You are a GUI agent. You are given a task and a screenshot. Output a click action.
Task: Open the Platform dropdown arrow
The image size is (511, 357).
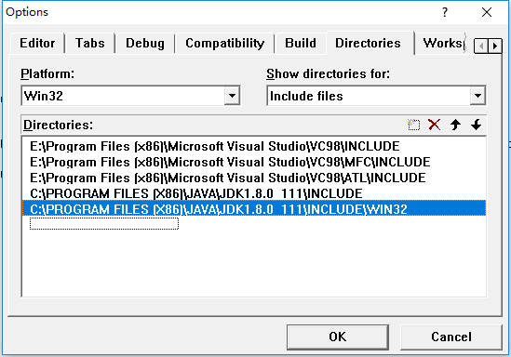pyautogui.click(x=232, y=96)
